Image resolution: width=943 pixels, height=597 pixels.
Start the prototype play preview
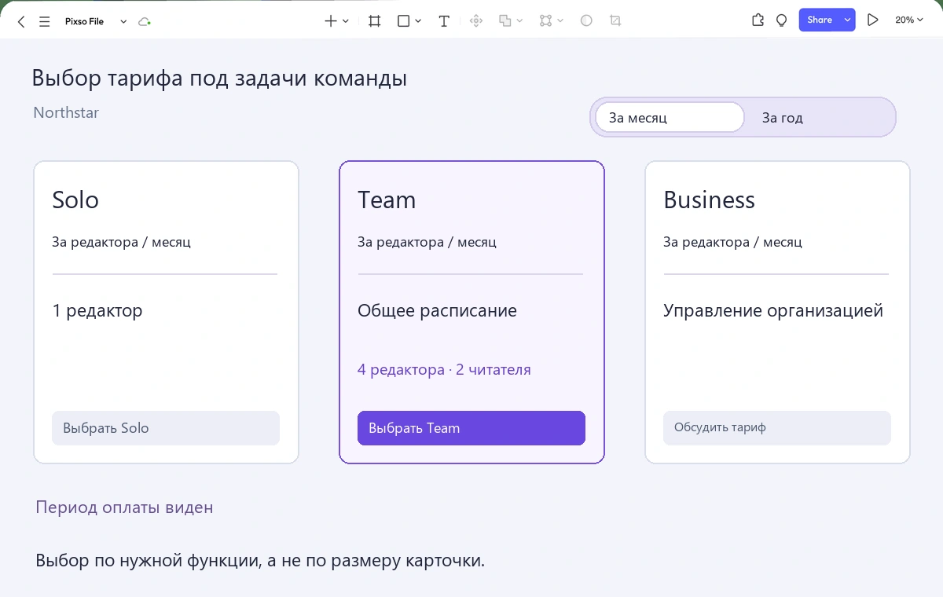(872, 20)
